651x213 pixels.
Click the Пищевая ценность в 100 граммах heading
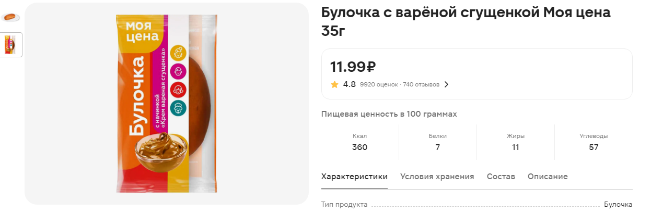[x=389, y=114]
